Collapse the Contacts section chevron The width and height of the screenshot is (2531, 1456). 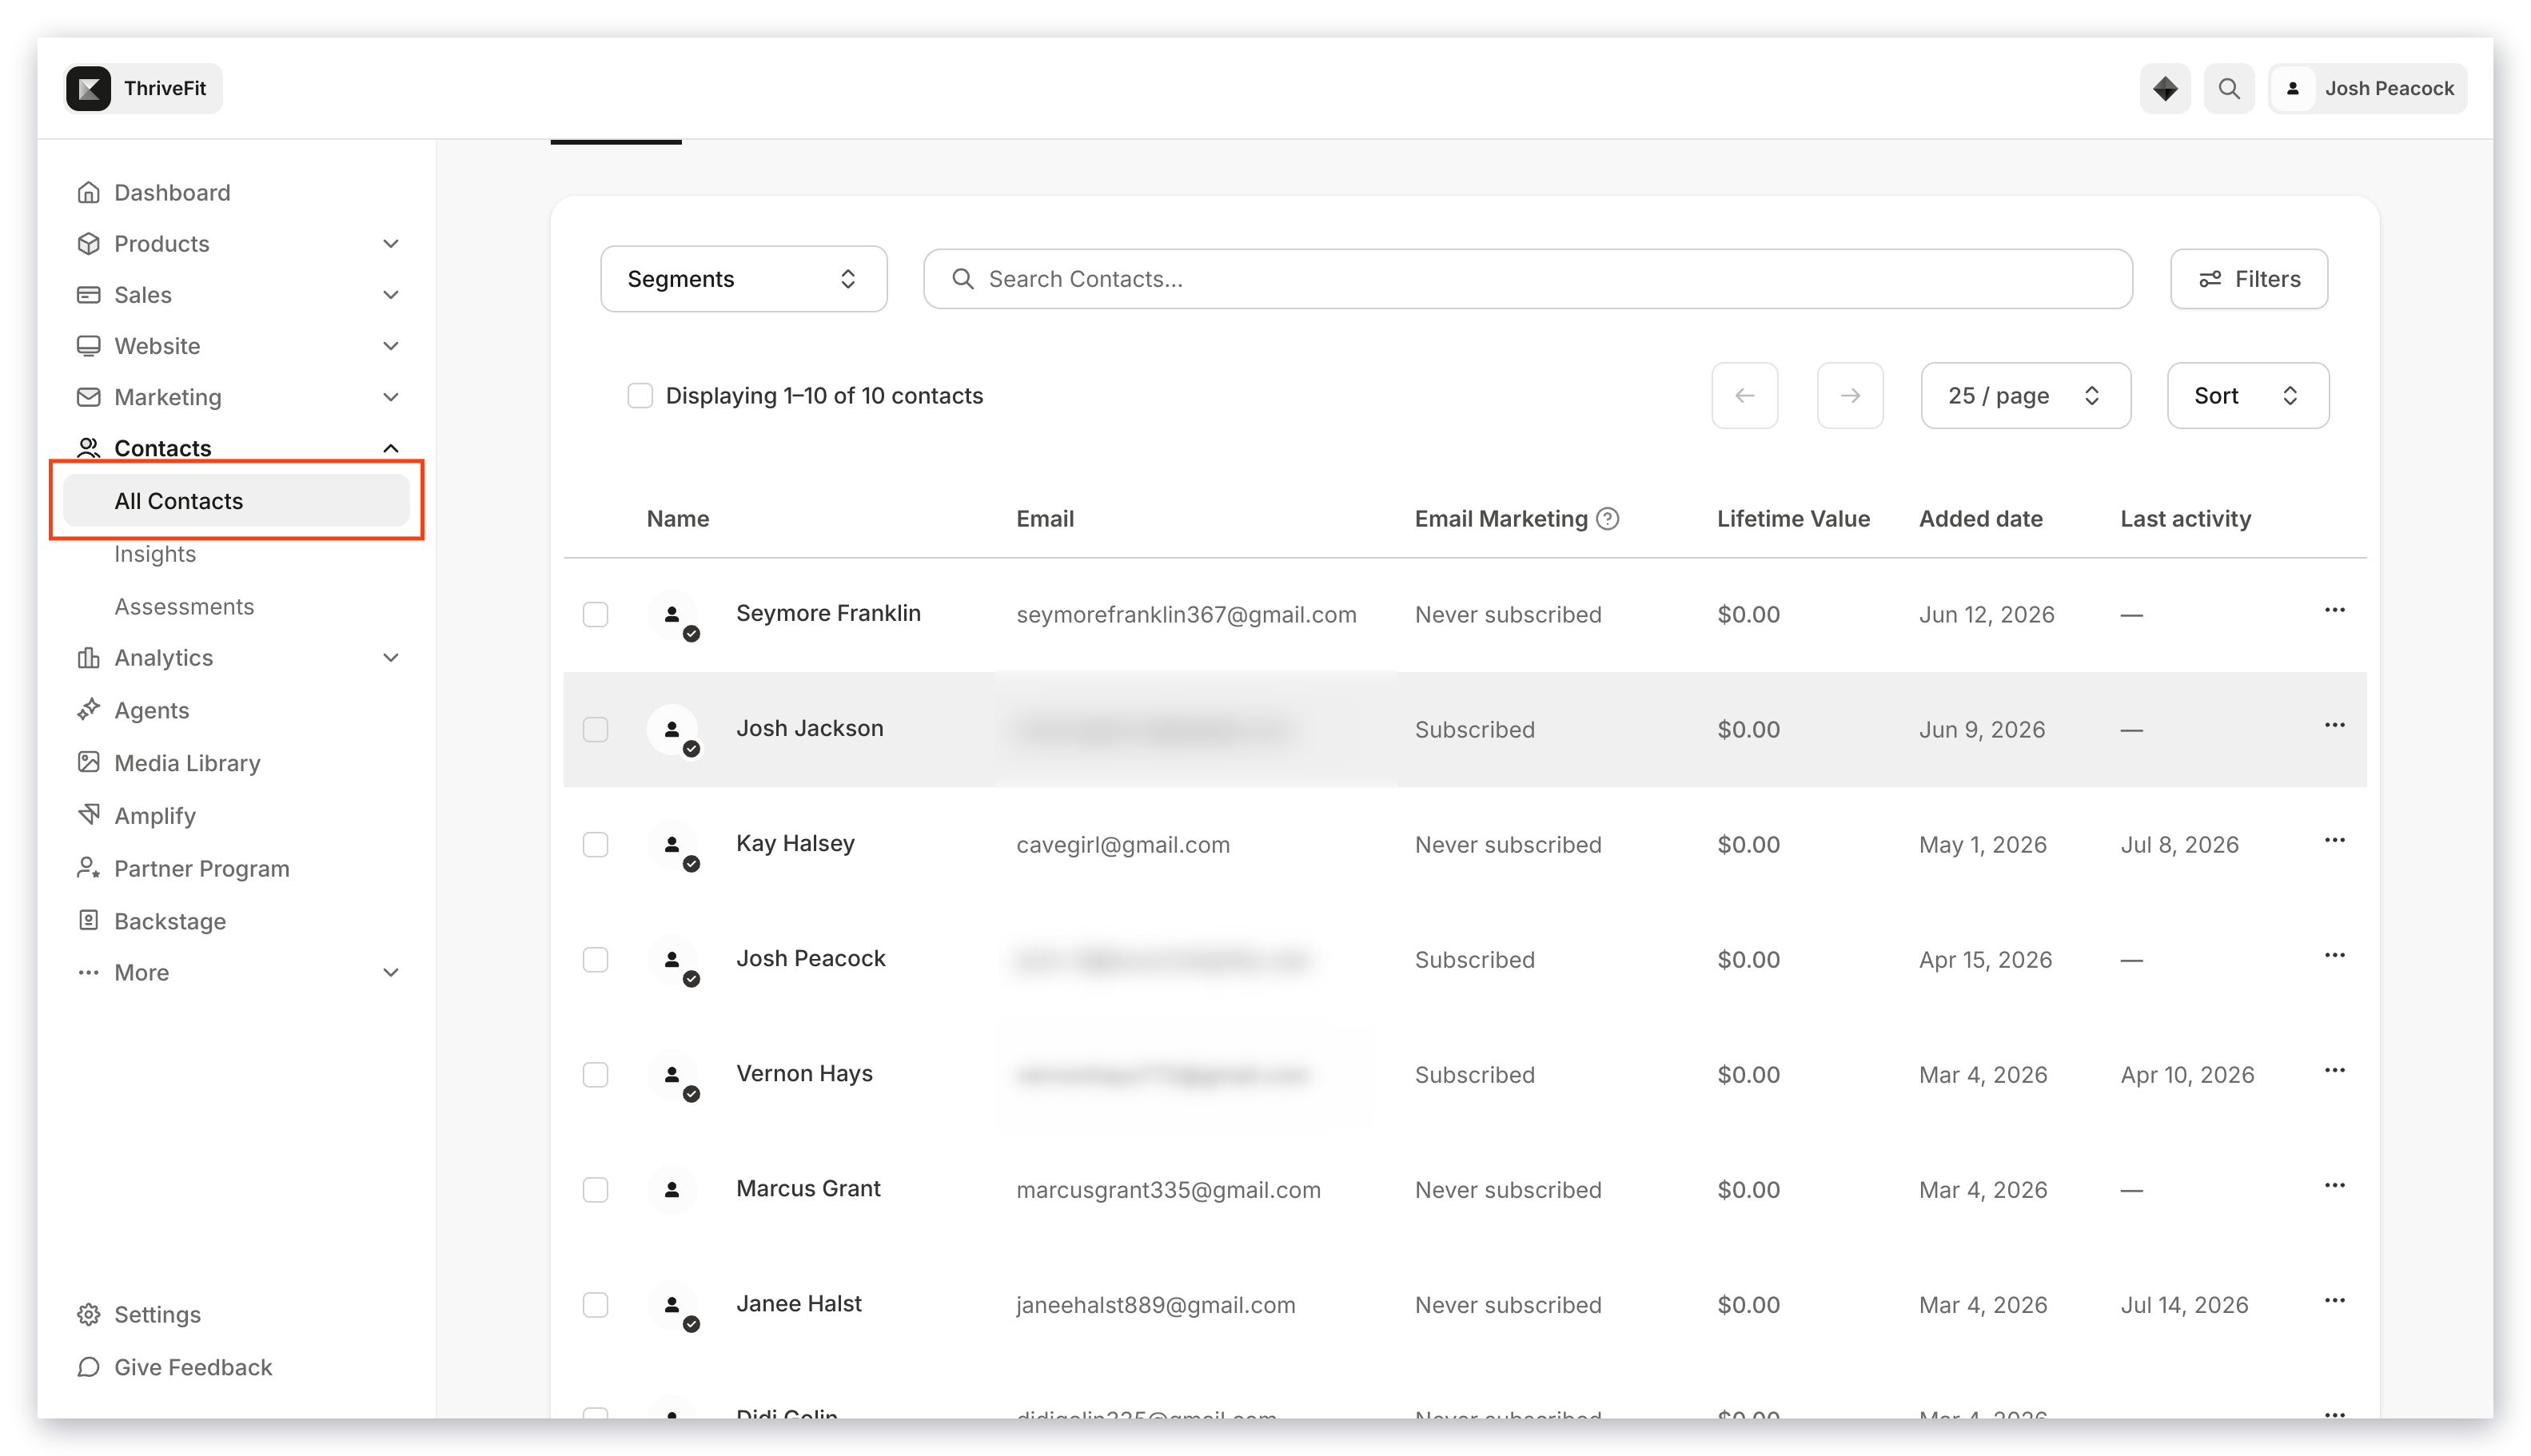pos(391,447)
